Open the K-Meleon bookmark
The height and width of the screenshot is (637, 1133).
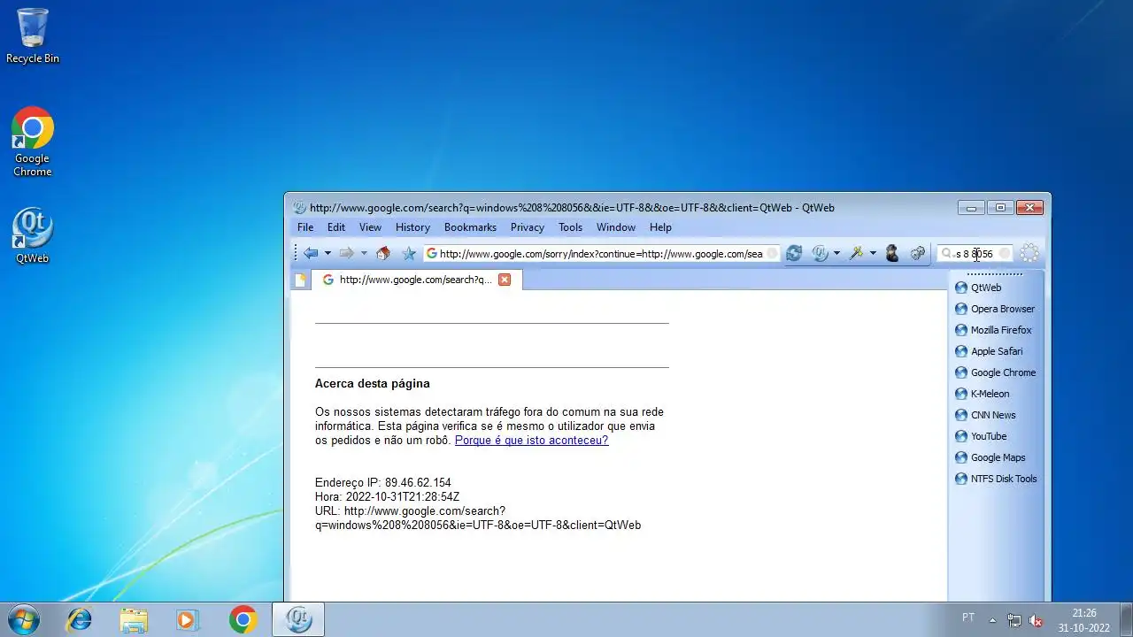983,394
